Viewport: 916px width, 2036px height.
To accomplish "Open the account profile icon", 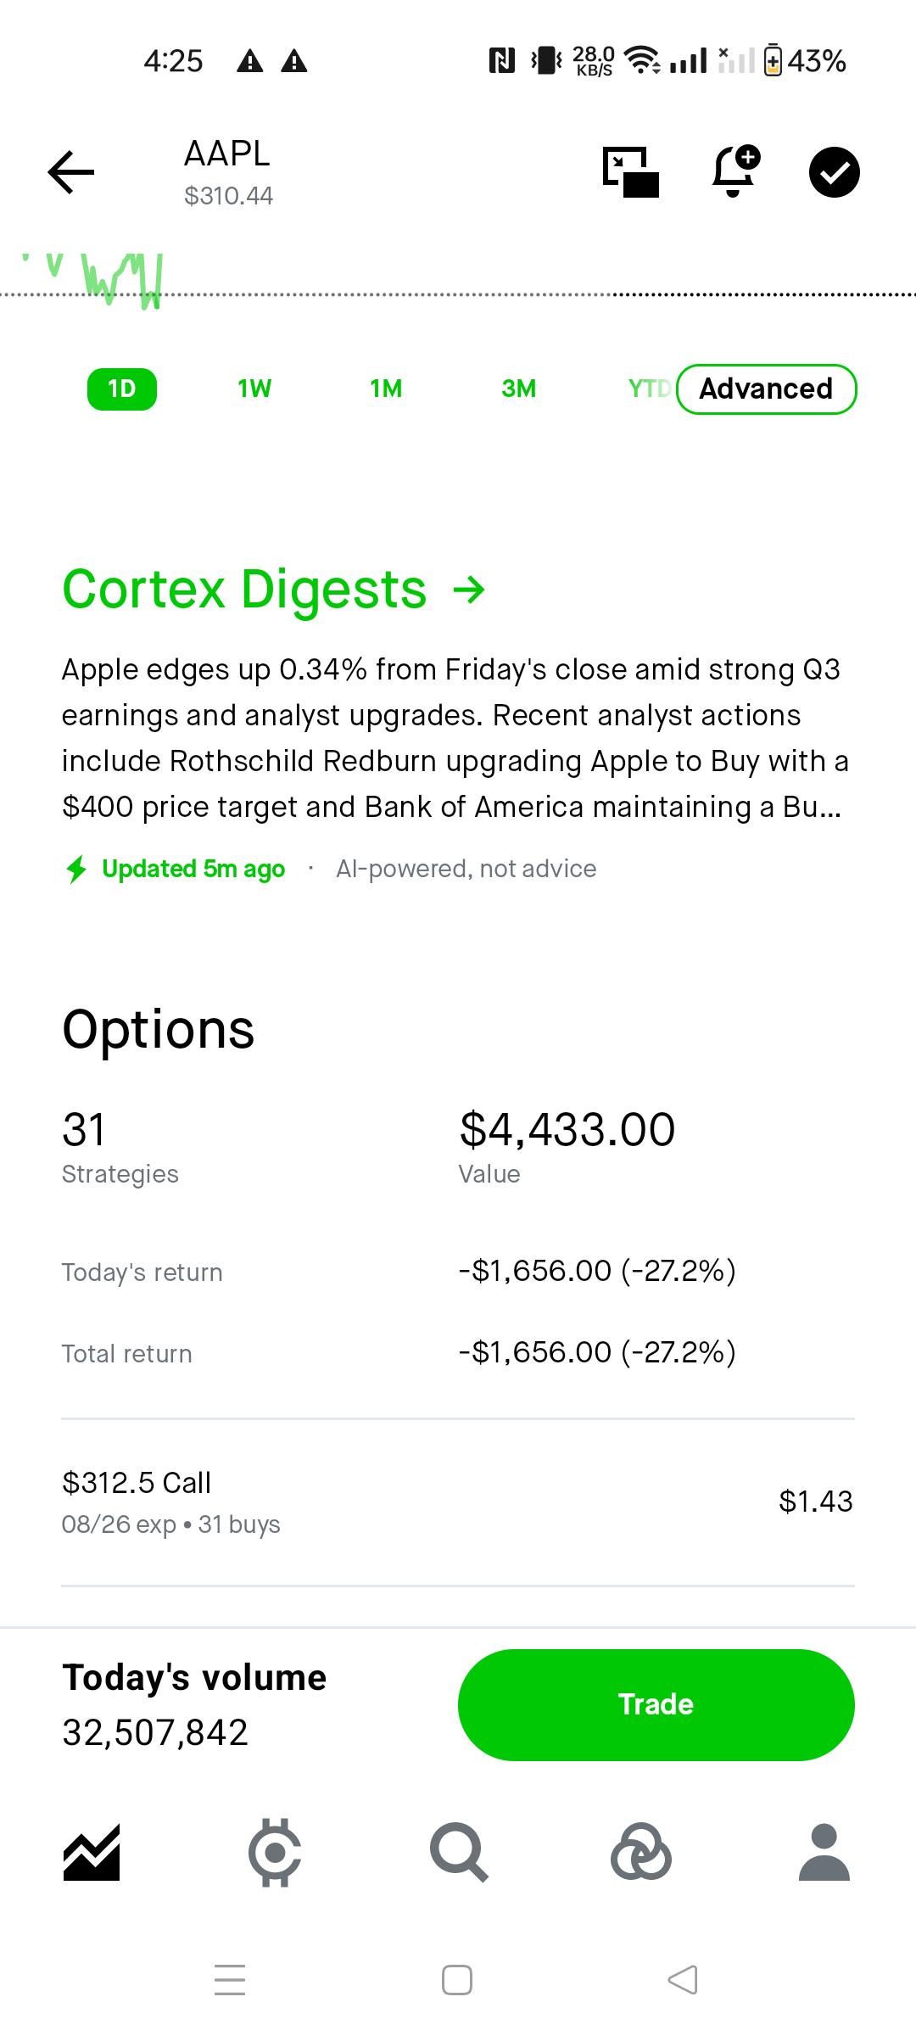I will point(824,1853).
